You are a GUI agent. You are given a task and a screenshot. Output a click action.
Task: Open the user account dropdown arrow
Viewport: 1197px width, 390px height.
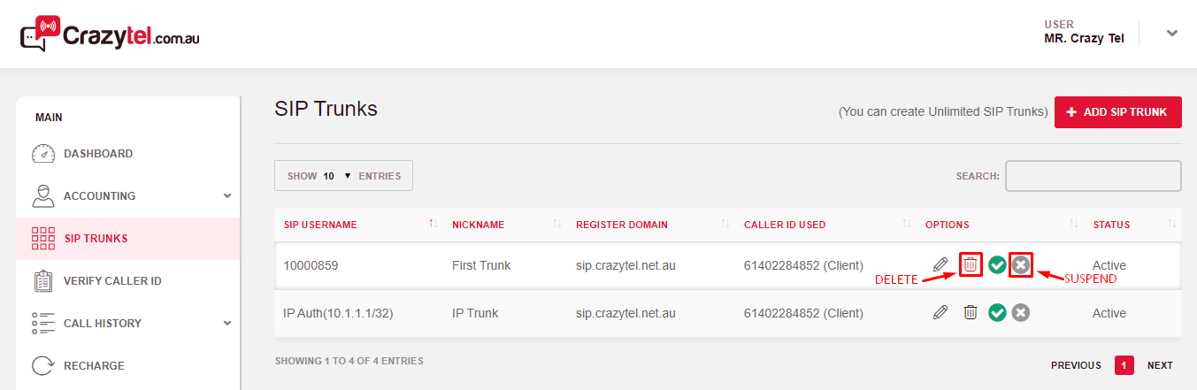(1172, 34)
